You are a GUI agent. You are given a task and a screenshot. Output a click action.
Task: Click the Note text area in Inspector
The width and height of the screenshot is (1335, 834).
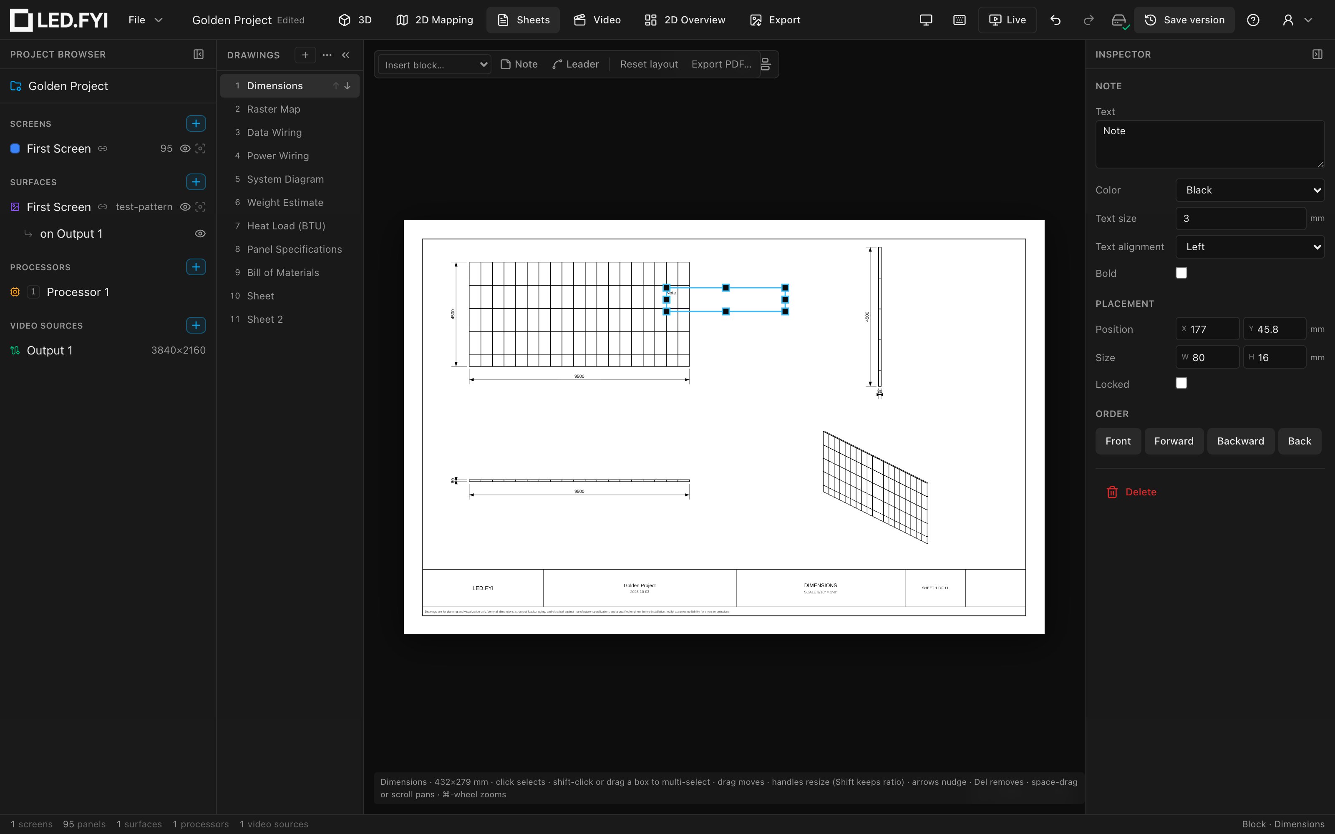(1210, 144)
